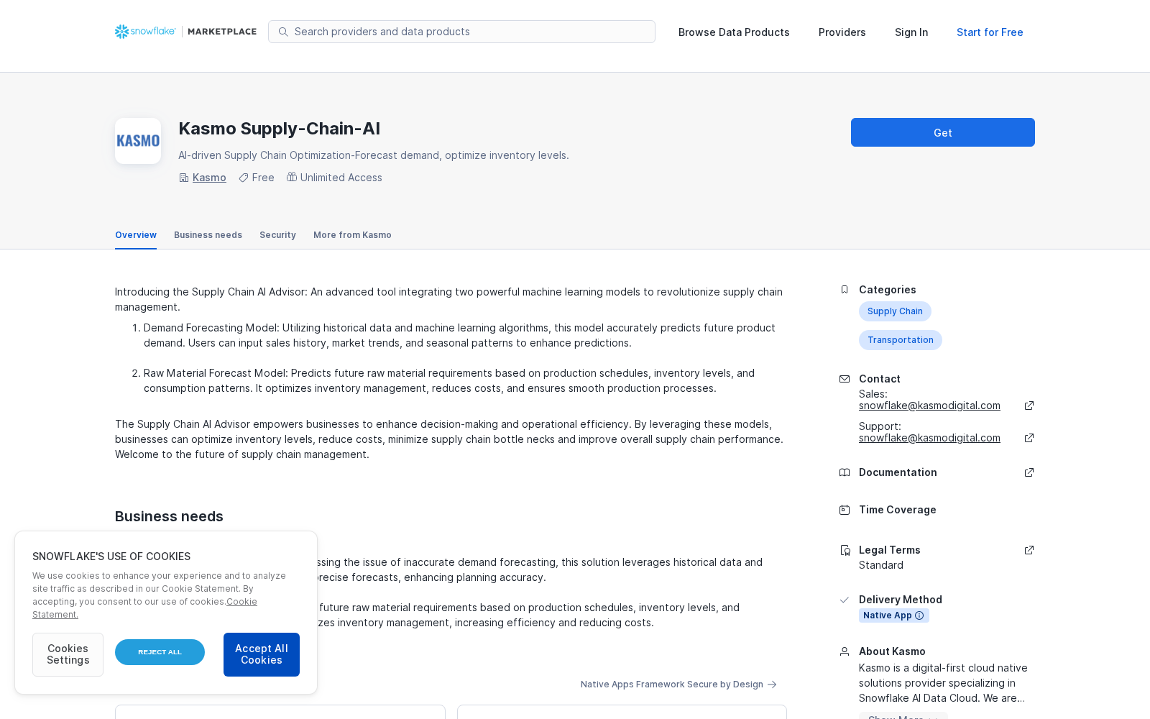Click the person icon beside About Kasmo
Image resolution: width=1150 pixels, height=719 pixels.
point(845,651)
